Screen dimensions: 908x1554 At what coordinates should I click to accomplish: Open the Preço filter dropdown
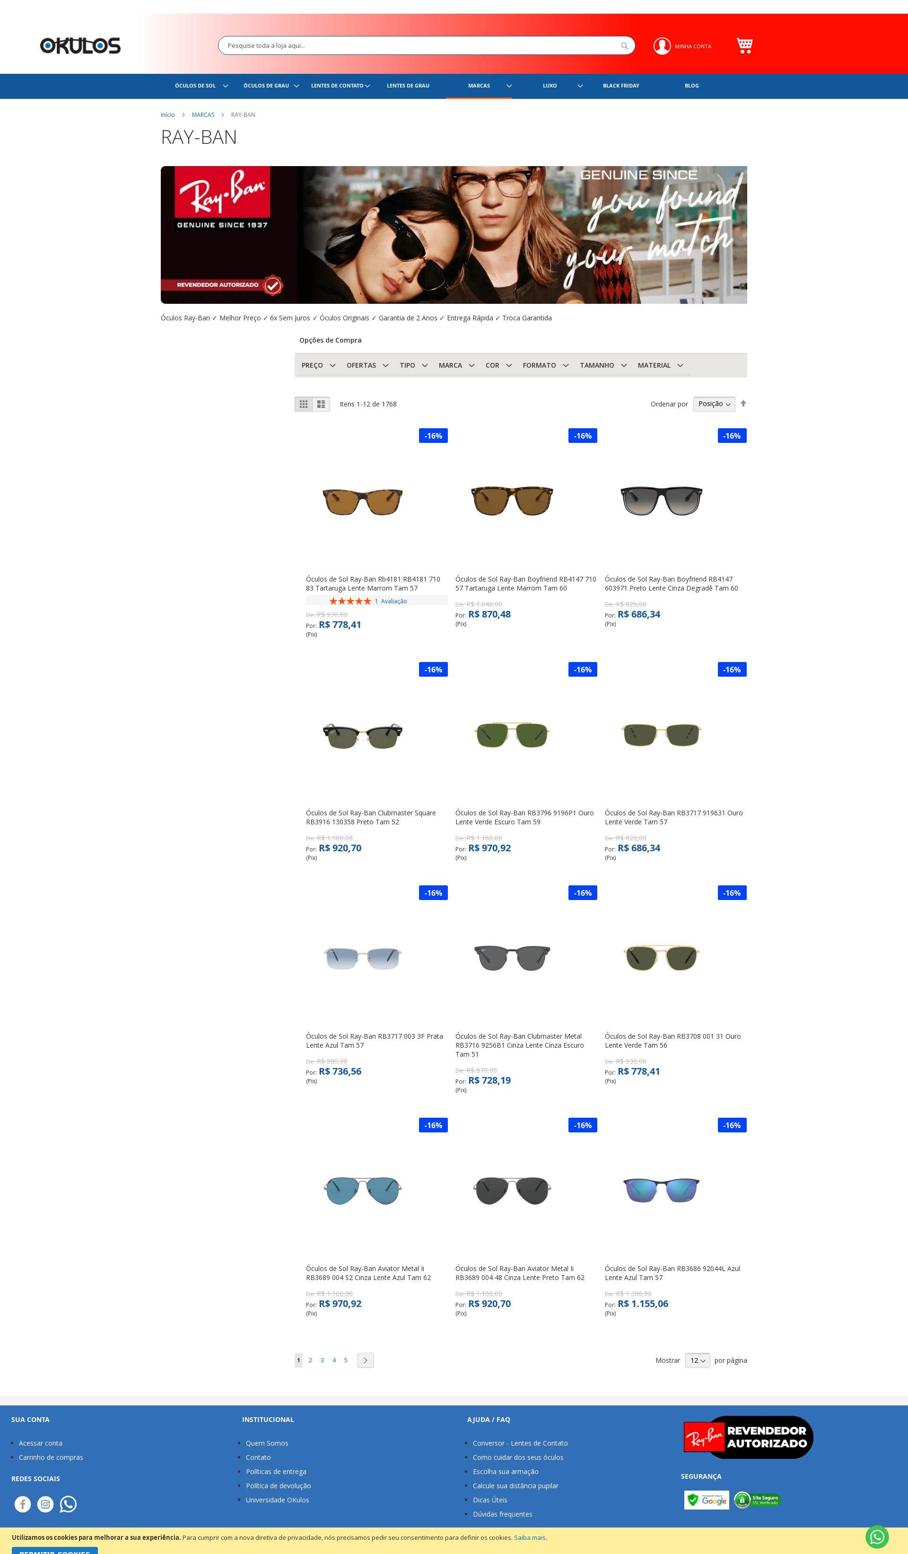pos(319,365)
